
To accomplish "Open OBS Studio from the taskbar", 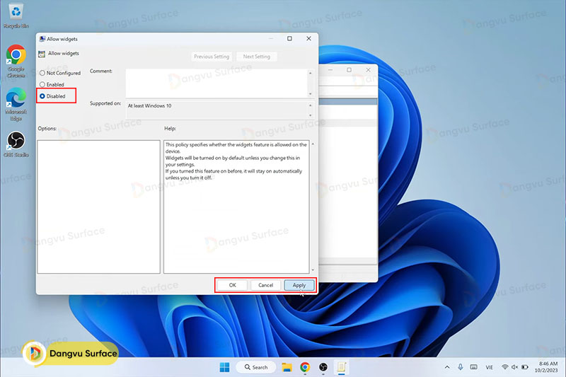I will tap(323, 367).
